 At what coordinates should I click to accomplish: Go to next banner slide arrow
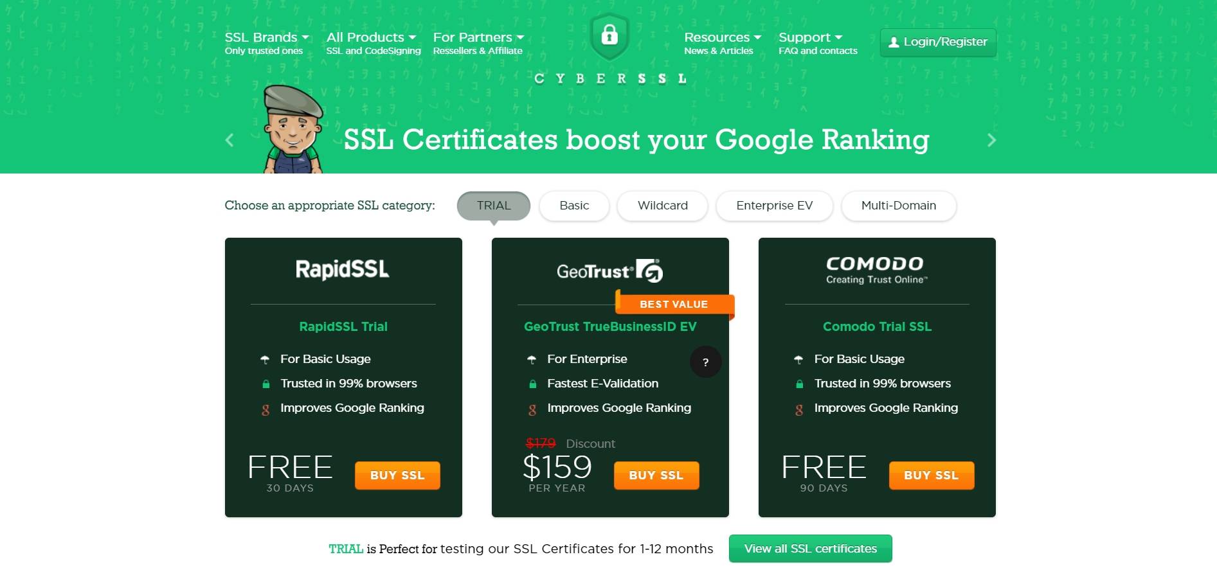(x=991, y=140)
